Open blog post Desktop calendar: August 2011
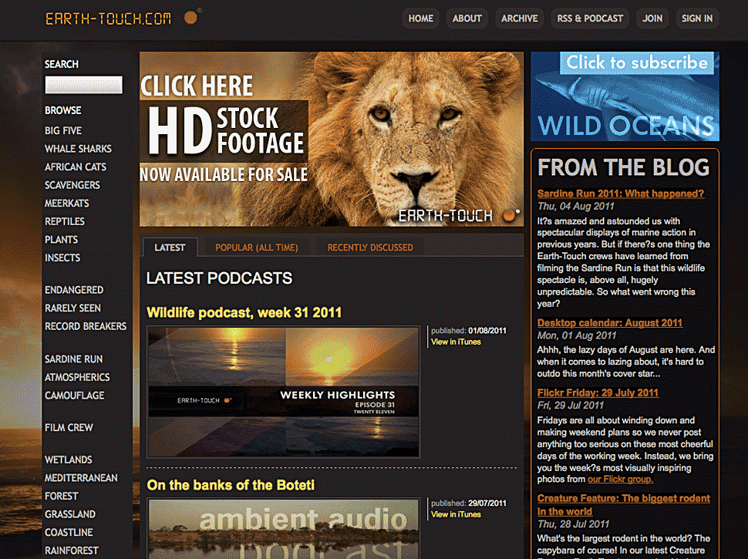Image resolution: width=748 pixels, height=559 pixels. tap(610, 323)
